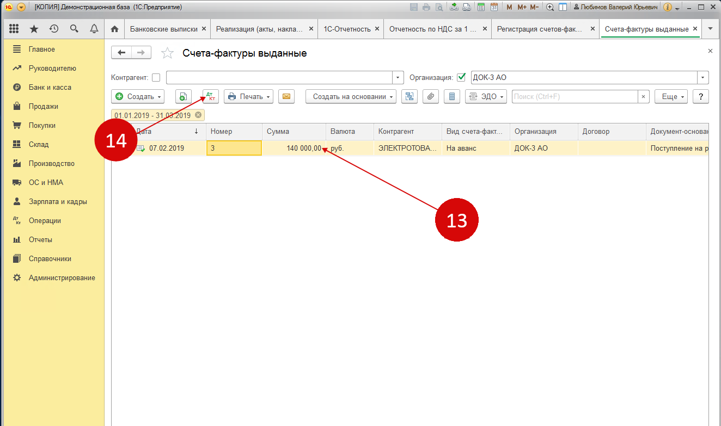Open the Создать на основании dropdown

351,96
